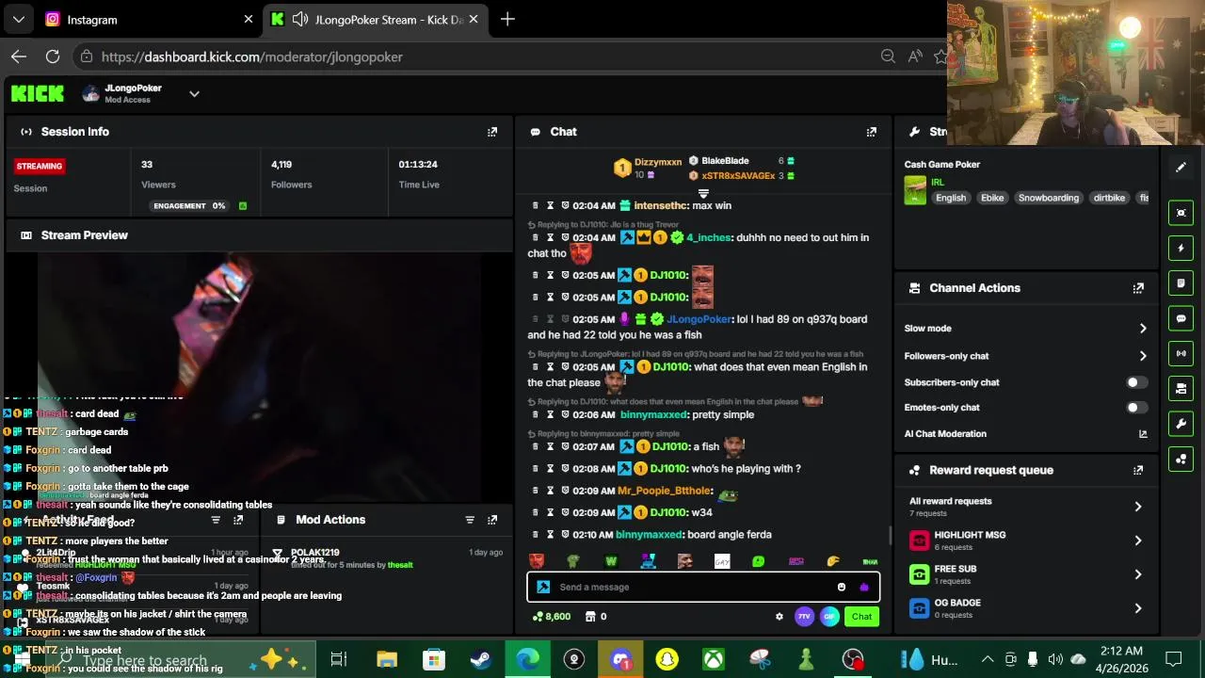Open Followers-only chat options arrow
Screen dimensions: 1205x678
coord(1143,356)
